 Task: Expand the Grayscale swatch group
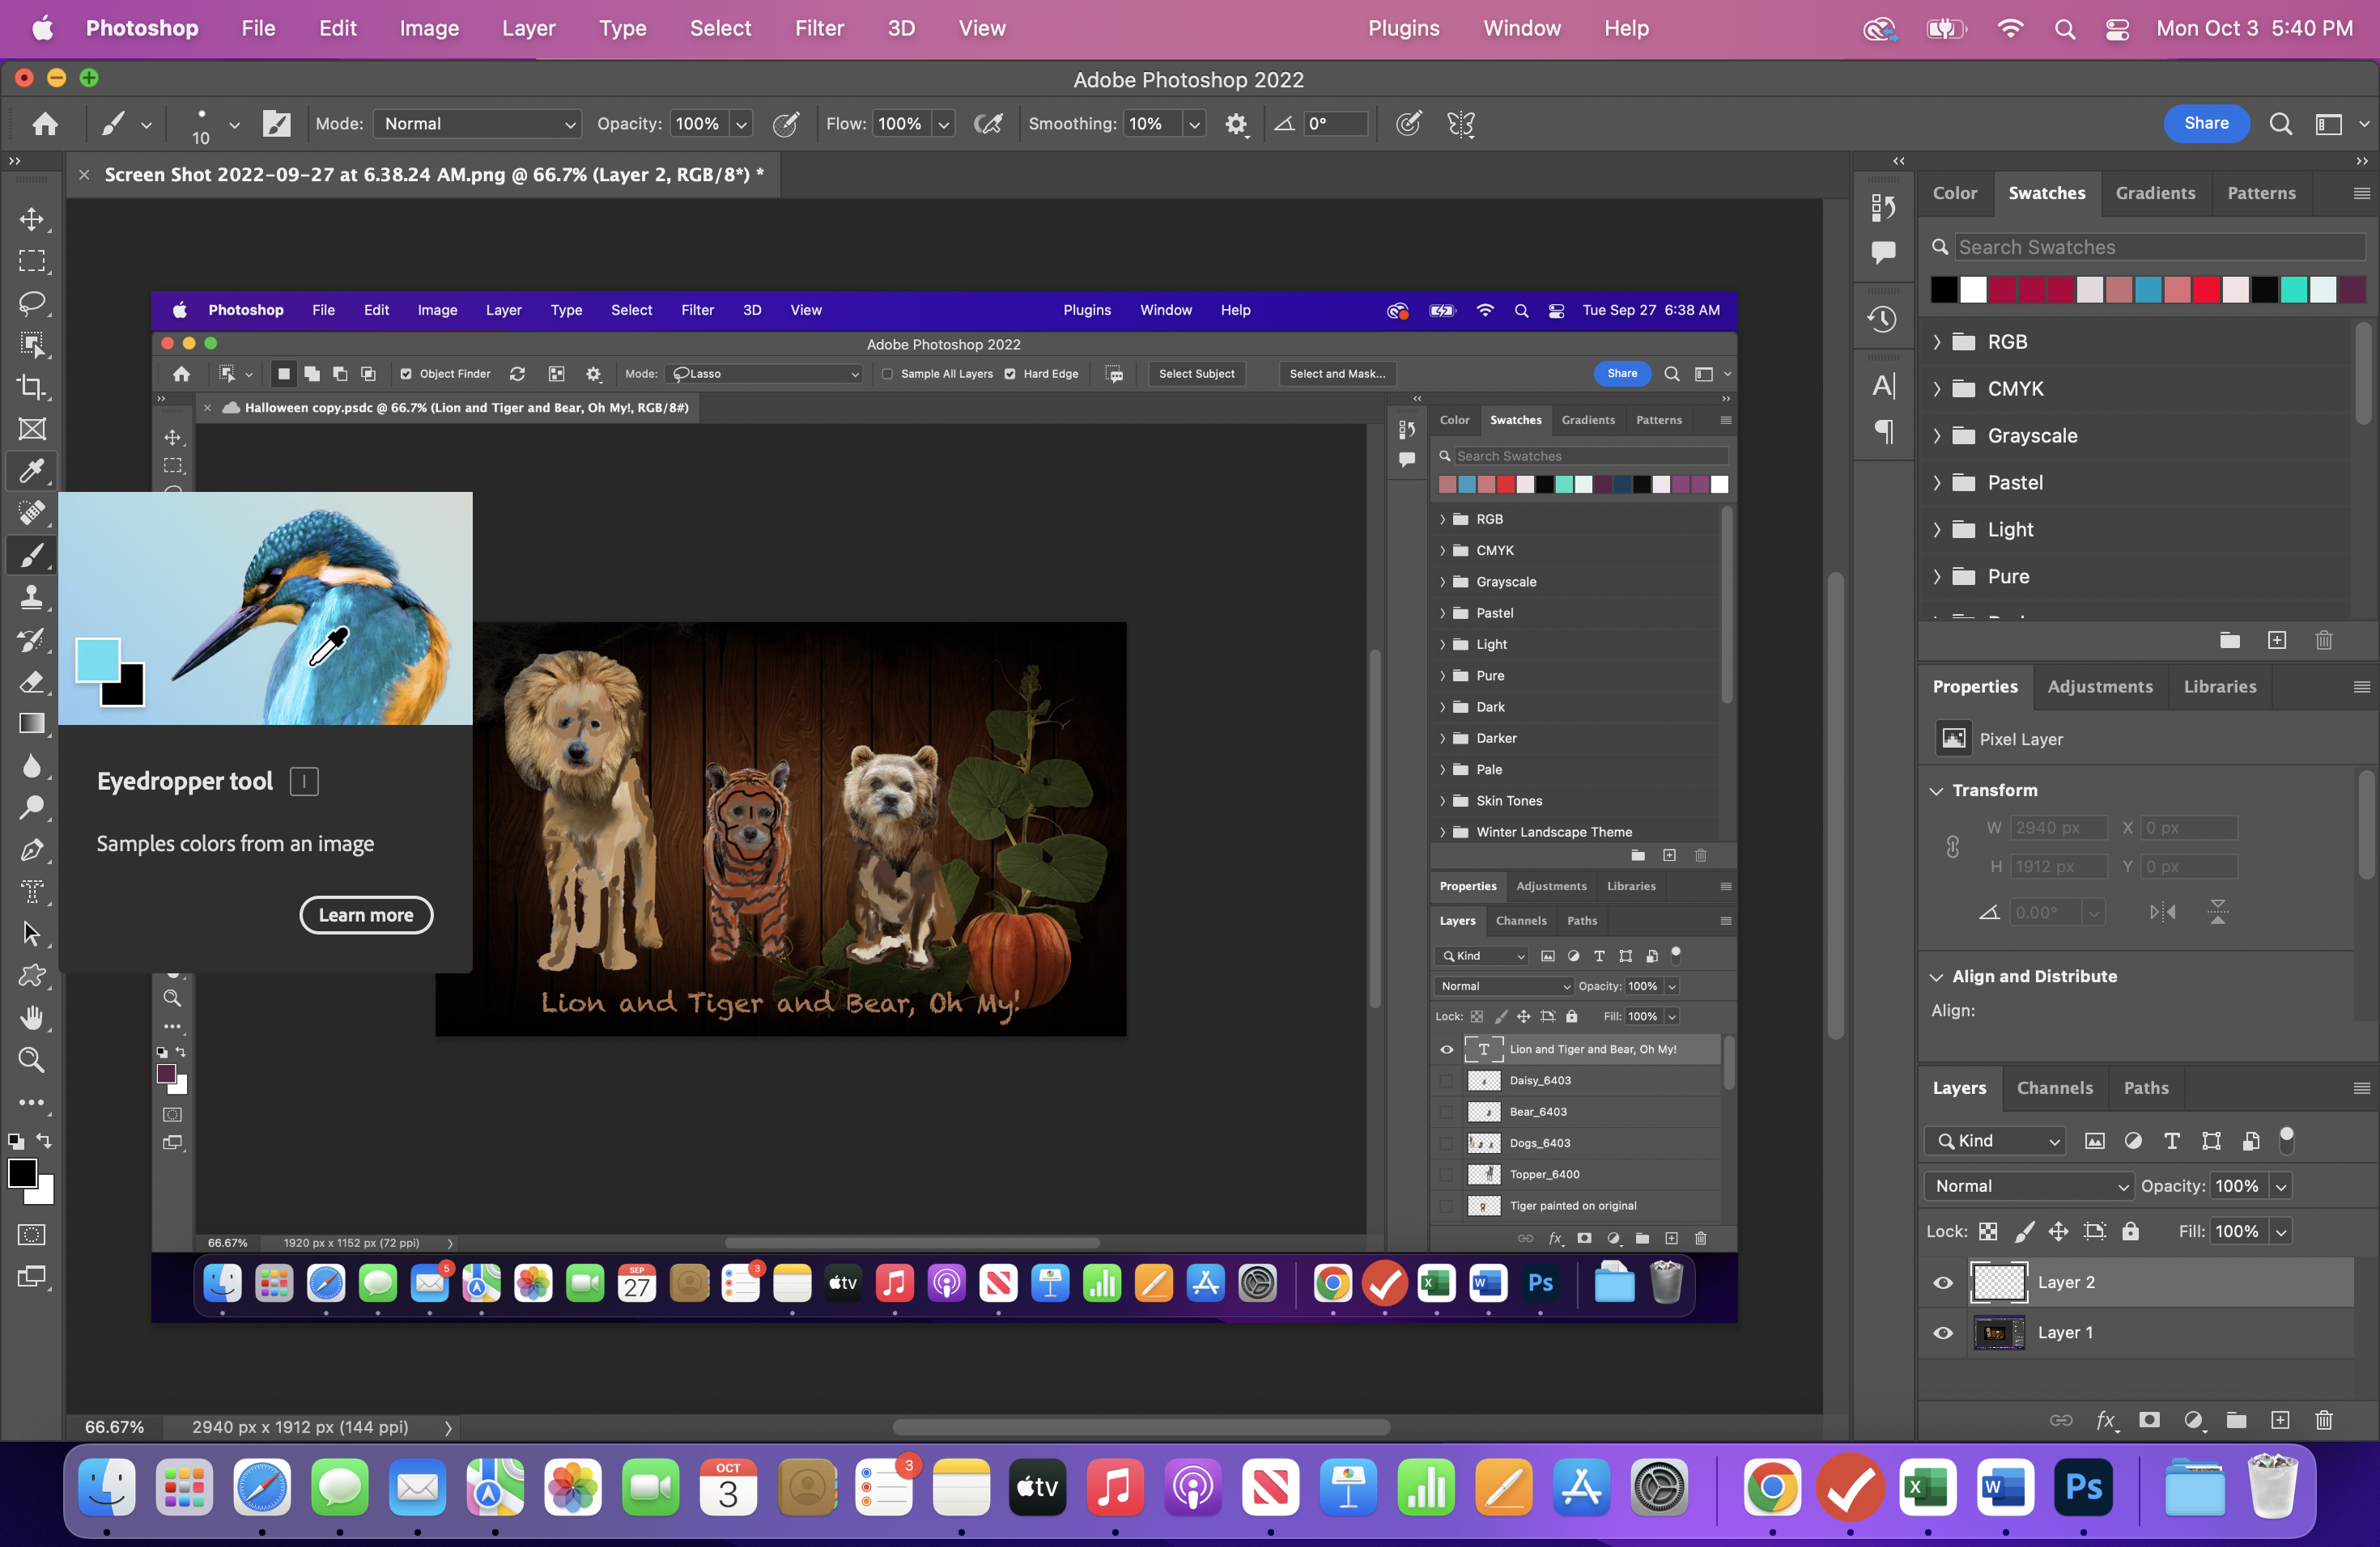coord(1937,436)
